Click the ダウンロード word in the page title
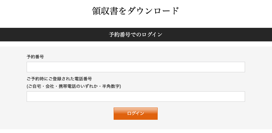This screenshot has height=133, width=272. (x=153, y=11)
